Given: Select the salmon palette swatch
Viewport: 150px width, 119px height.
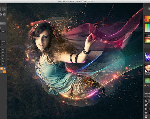Looking at the screenshot, I should 147,37.
